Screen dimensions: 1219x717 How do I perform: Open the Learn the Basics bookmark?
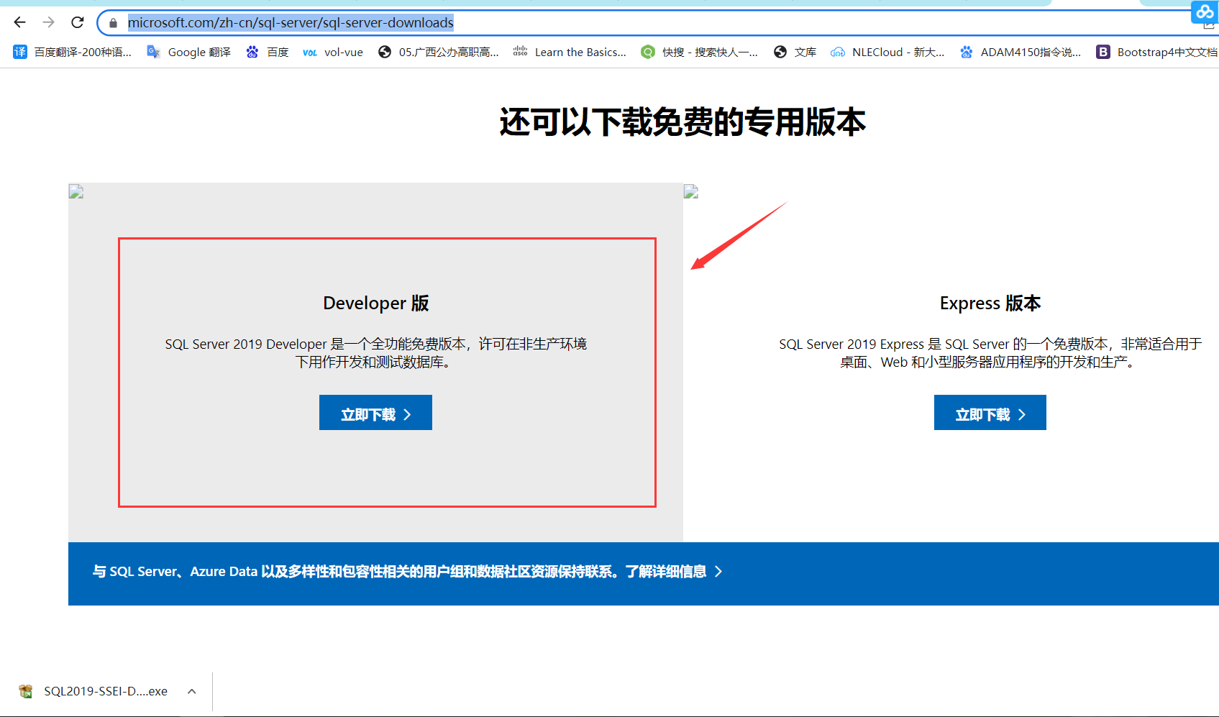pos(570,52)
